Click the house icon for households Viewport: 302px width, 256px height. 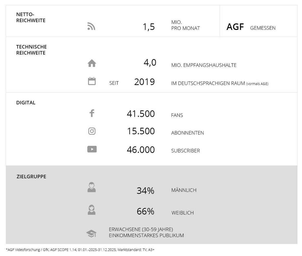pos(92,63)
